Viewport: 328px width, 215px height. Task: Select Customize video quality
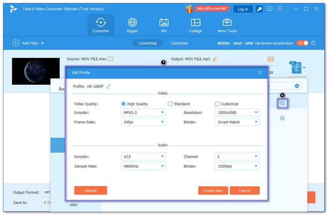tap(217, 104)
